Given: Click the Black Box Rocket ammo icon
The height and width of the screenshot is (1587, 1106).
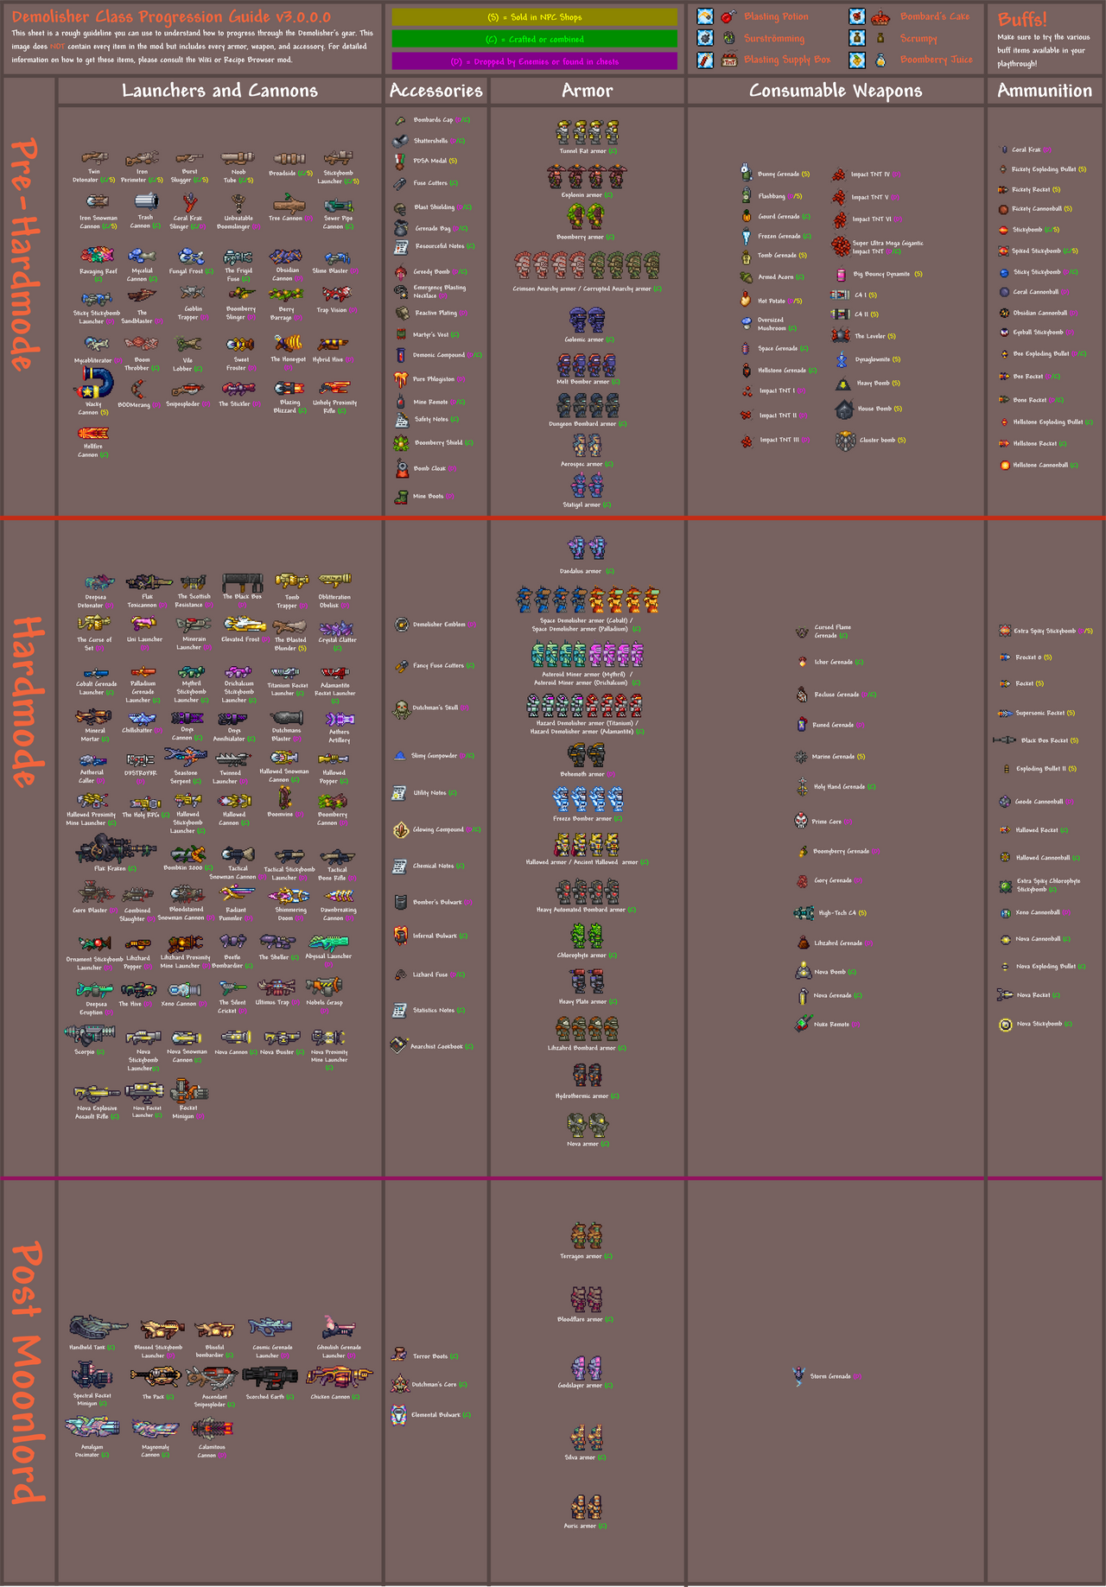Looking at the screenshot, I should click(1004, 740).
